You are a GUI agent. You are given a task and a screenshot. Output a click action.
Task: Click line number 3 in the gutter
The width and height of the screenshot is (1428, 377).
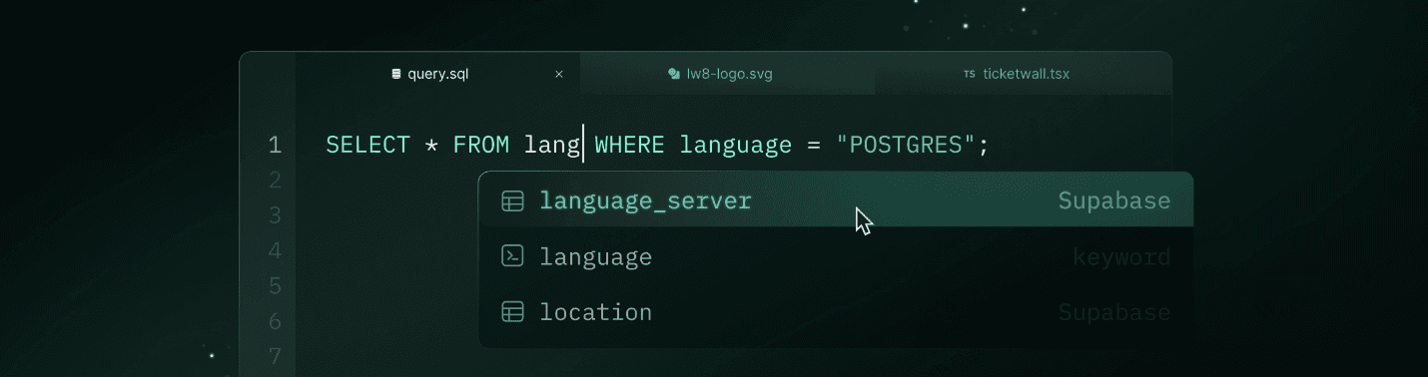click(x=275, y=215)
